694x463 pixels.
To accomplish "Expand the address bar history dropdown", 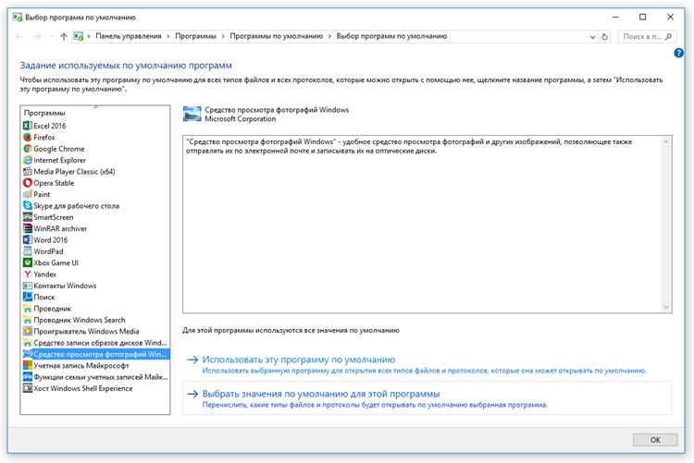I will pos(592,37).
